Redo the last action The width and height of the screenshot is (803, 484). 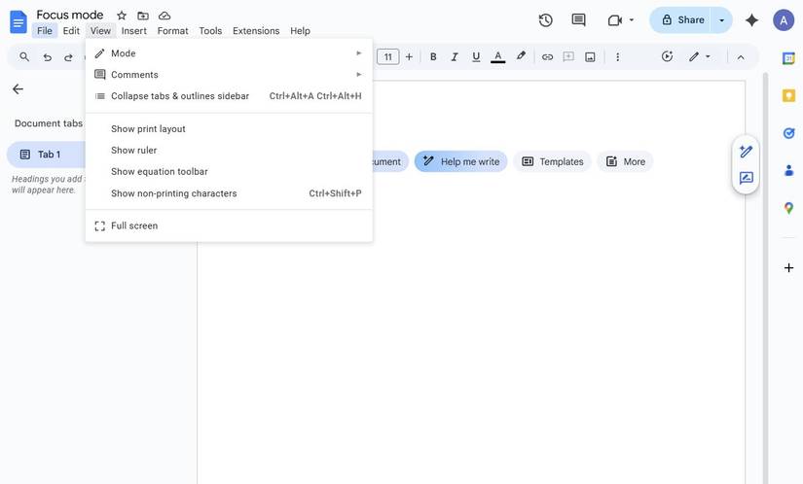pos(68,57)
